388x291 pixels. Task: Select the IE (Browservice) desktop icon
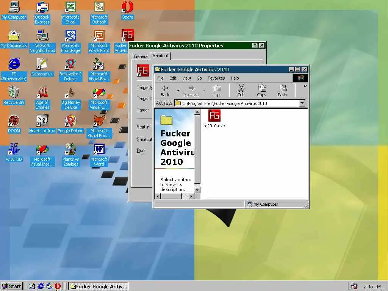(14, 70)
